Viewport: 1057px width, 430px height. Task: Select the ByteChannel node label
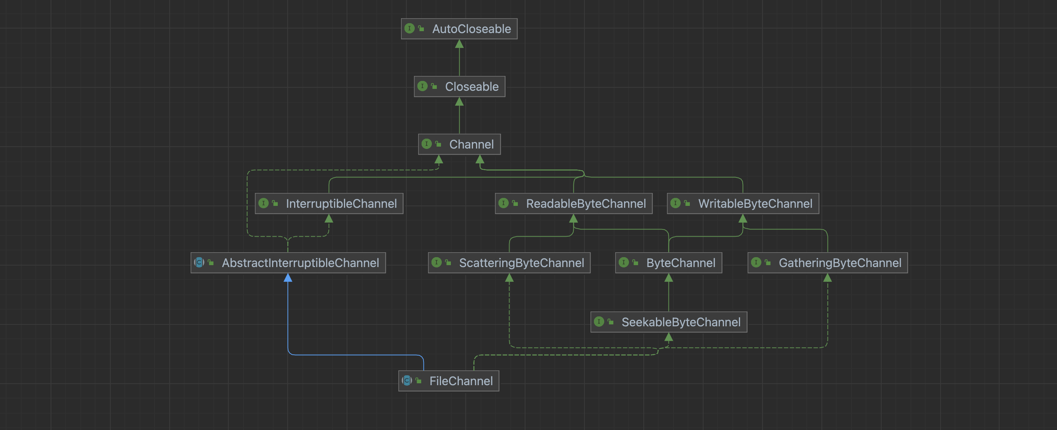click(681, 263)
